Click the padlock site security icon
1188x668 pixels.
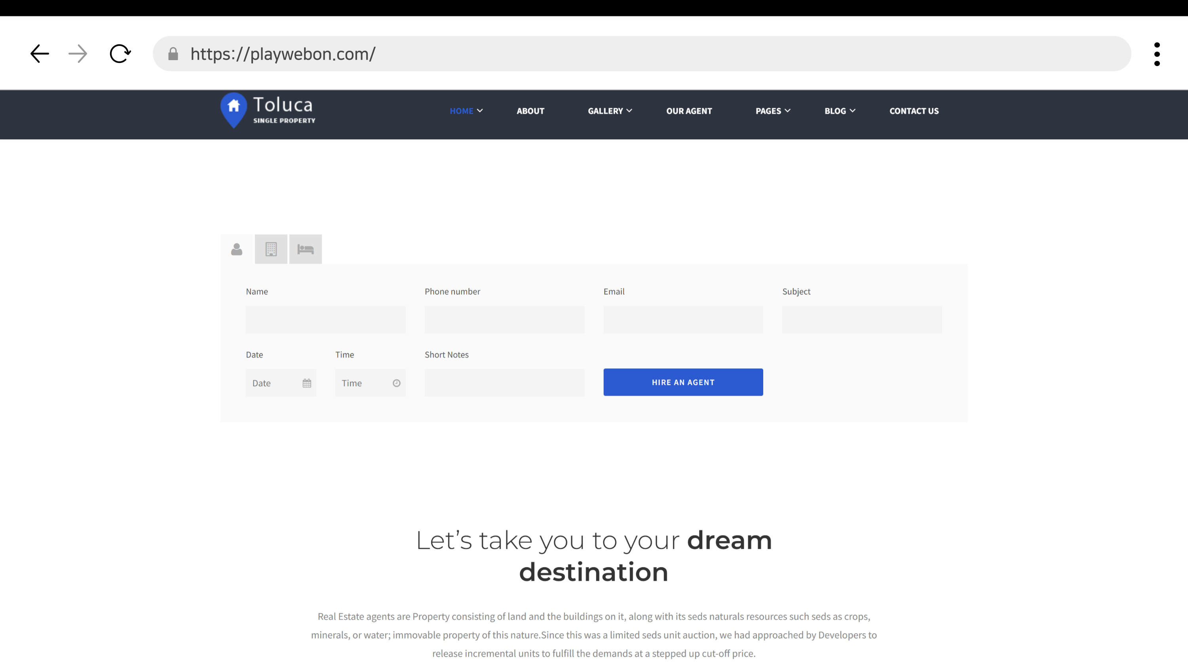click(173, 54)
